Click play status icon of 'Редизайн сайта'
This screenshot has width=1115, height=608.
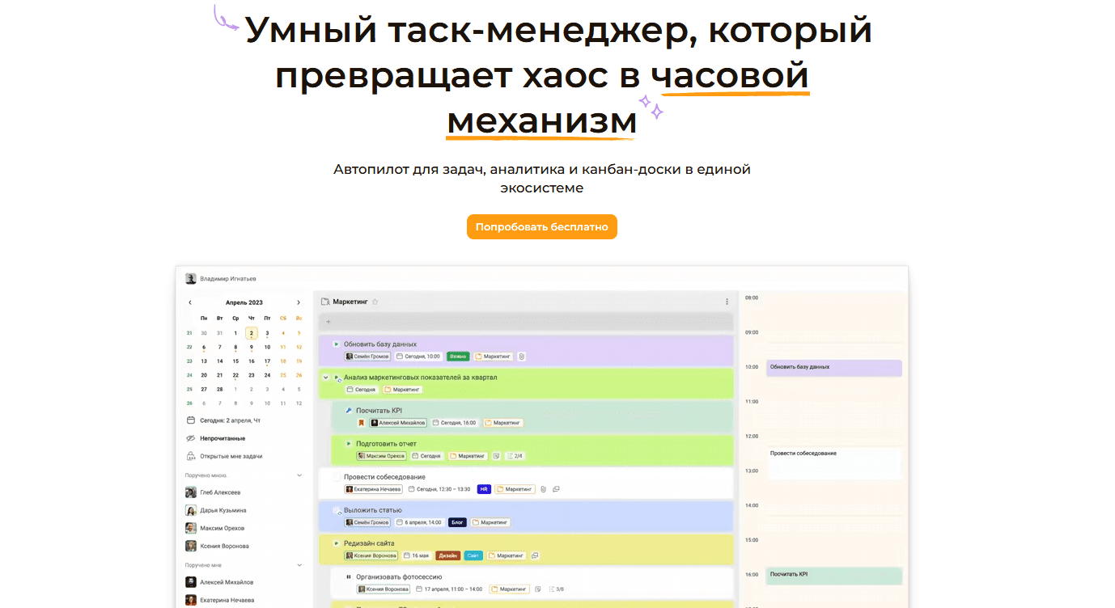click(x=336, y=543)
